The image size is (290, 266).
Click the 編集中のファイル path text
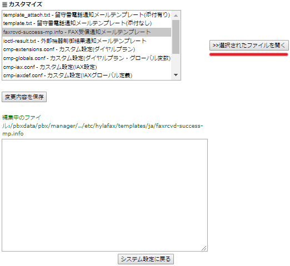coord(102,126)
